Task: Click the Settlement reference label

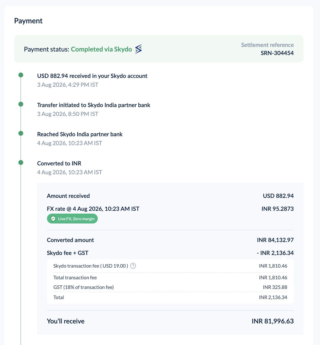Action: pyautogui.click(x=267, y=45)
